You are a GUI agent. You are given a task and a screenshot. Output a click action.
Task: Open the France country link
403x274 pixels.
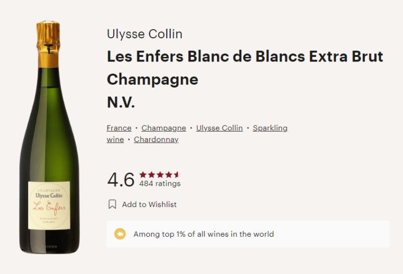(119, 128)
